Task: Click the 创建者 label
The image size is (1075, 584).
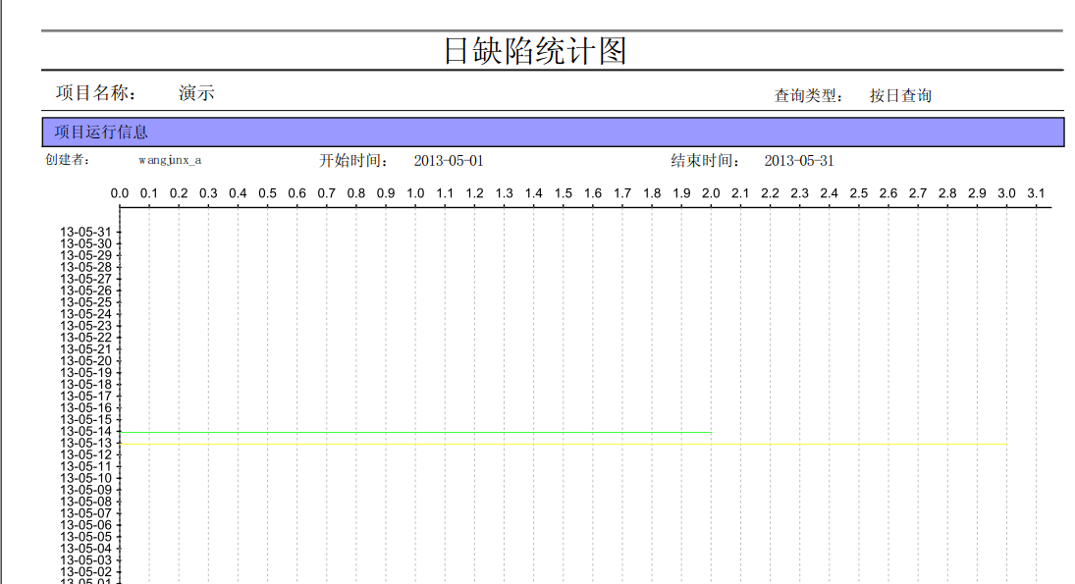Action: (68, 160)
